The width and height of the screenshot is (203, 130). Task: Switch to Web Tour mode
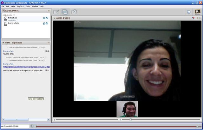(x=74, y=12)
